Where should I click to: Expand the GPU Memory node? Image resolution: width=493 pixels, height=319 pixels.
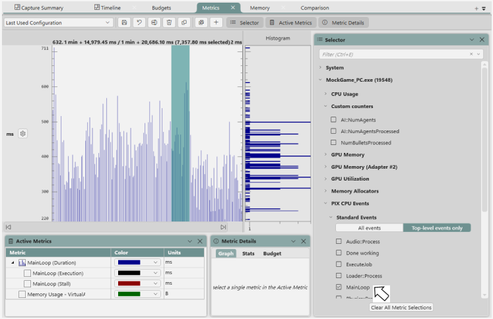pyautogui.click(x=326, y=154)
